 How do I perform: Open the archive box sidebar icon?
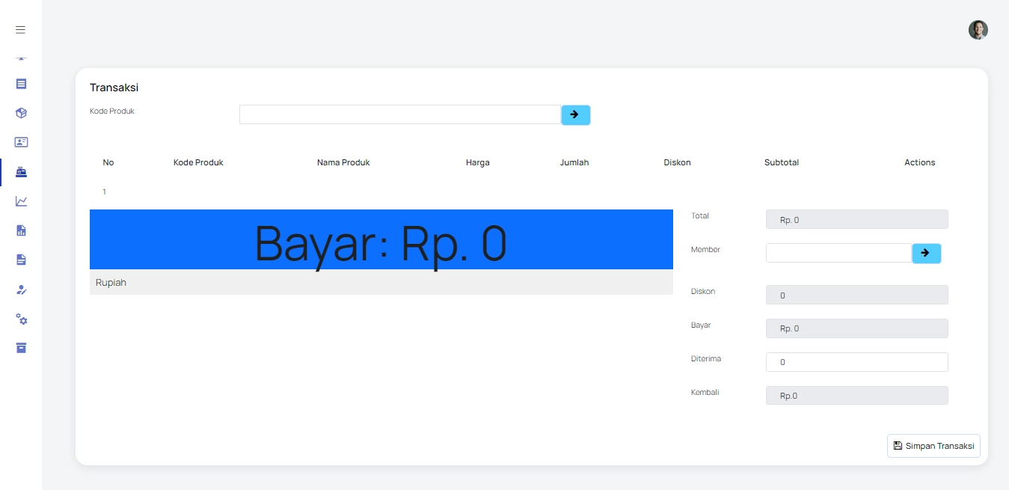pos(21,348)
